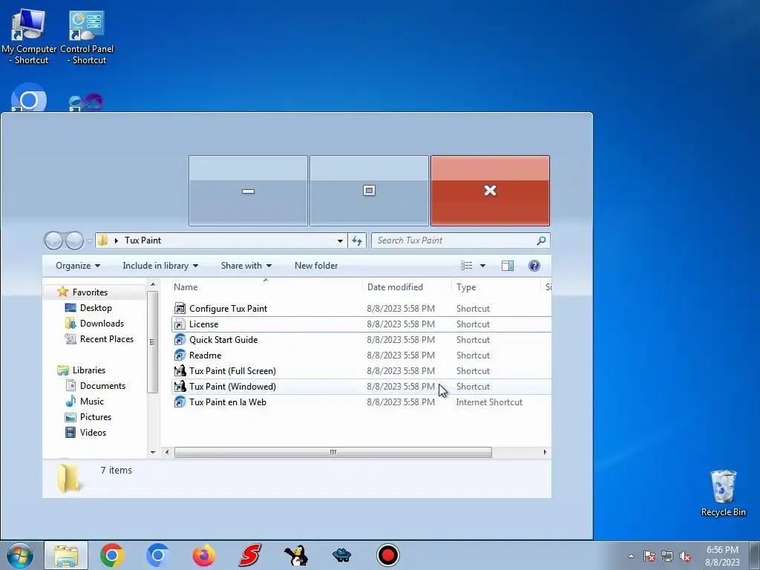The image size is (760, 570).
Task: Open the Organize dropdown menu
Action: pos(77,266)
